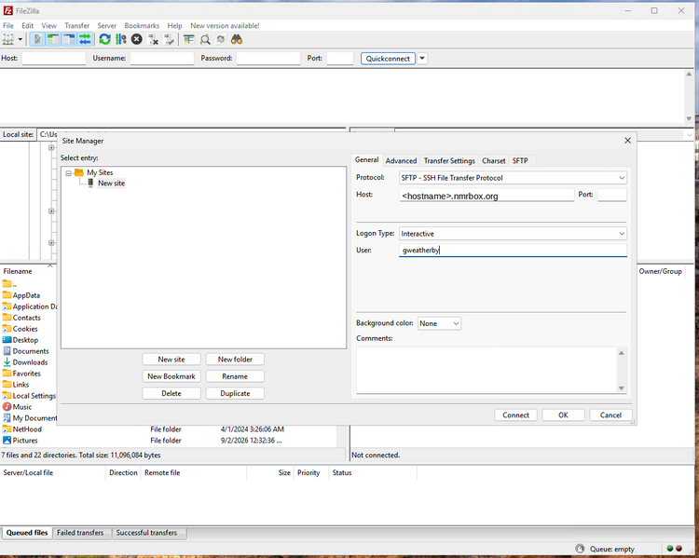Click the Quickconnect button
This screenshot has height=558, width=699.
click(x=388, y=59)
